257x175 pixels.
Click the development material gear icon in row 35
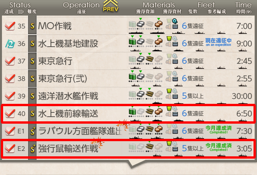(x=175, y=21)
